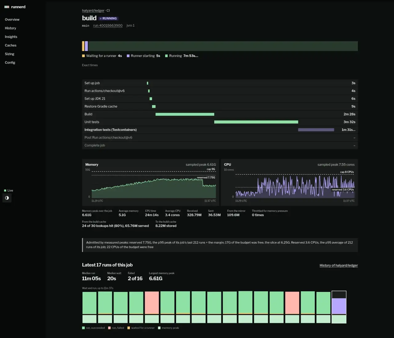
Task: Click Received value 328.79M
Action: 194,215
